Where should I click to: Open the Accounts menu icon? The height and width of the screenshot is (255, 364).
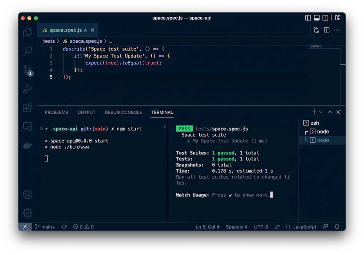[x=27, y=194]
